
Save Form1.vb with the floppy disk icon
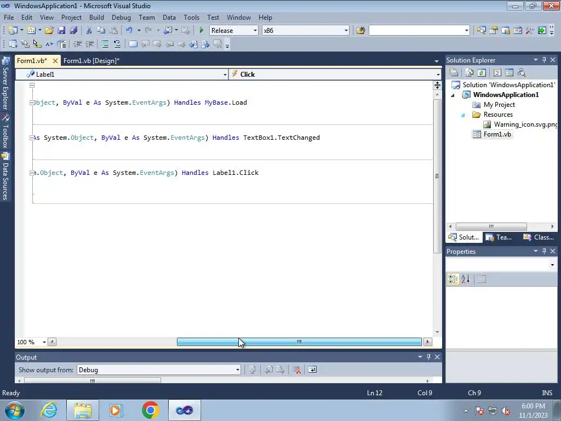[61, 31]
